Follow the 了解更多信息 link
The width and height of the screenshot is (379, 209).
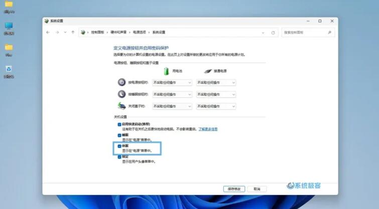coord(208,129)
